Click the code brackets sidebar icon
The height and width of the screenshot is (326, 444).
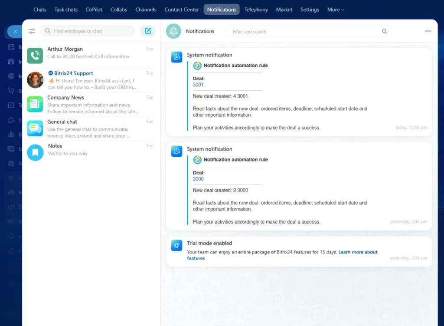(x=11, y=207)
